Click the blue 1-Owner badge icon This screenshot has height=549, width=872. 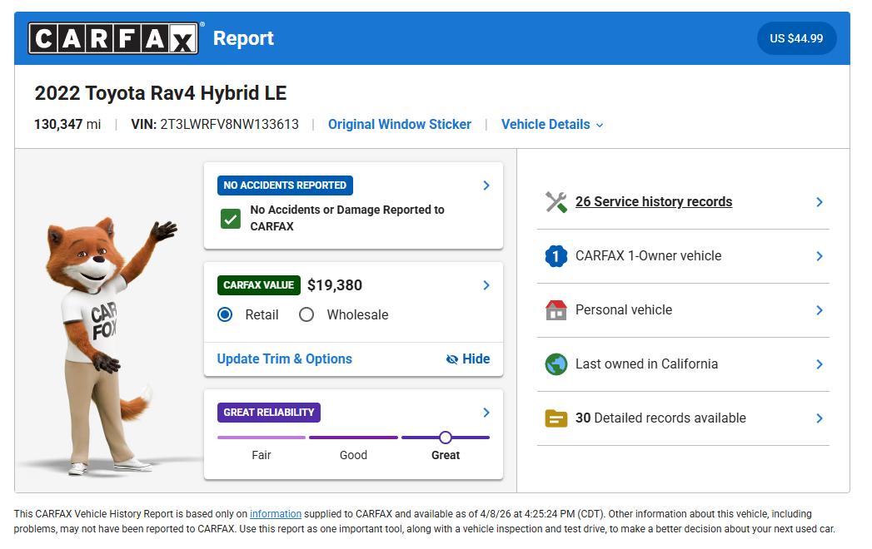pos(556,256)
